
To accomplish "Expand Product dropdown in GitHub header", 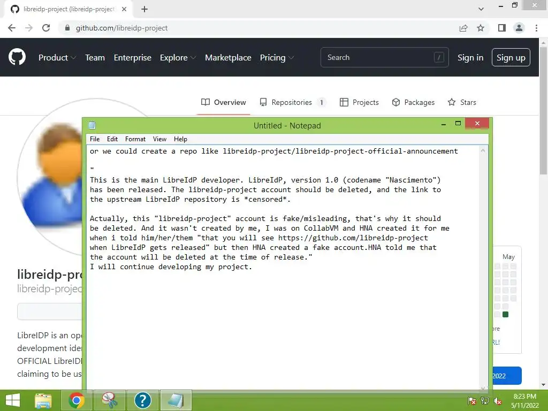I will point(57,58).
